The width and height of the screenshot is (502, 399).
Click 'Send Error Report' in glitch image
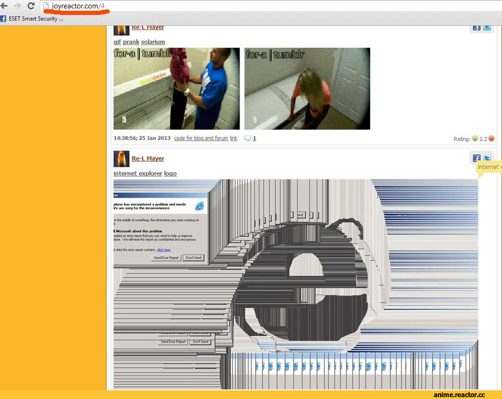pos(166,258)
